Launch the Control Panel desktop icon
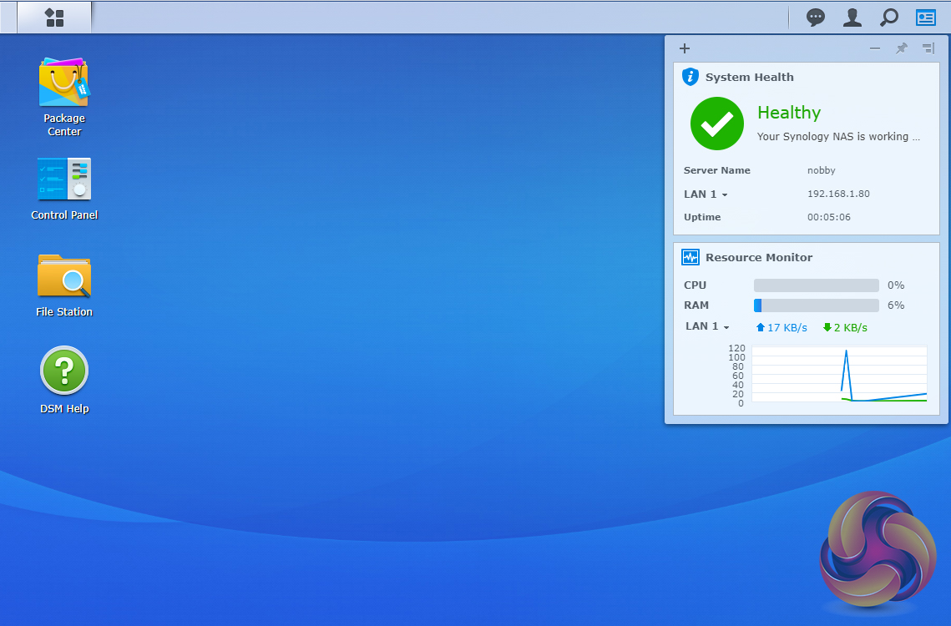The height and width of the screenshot is (626, 951). [64, 189]
